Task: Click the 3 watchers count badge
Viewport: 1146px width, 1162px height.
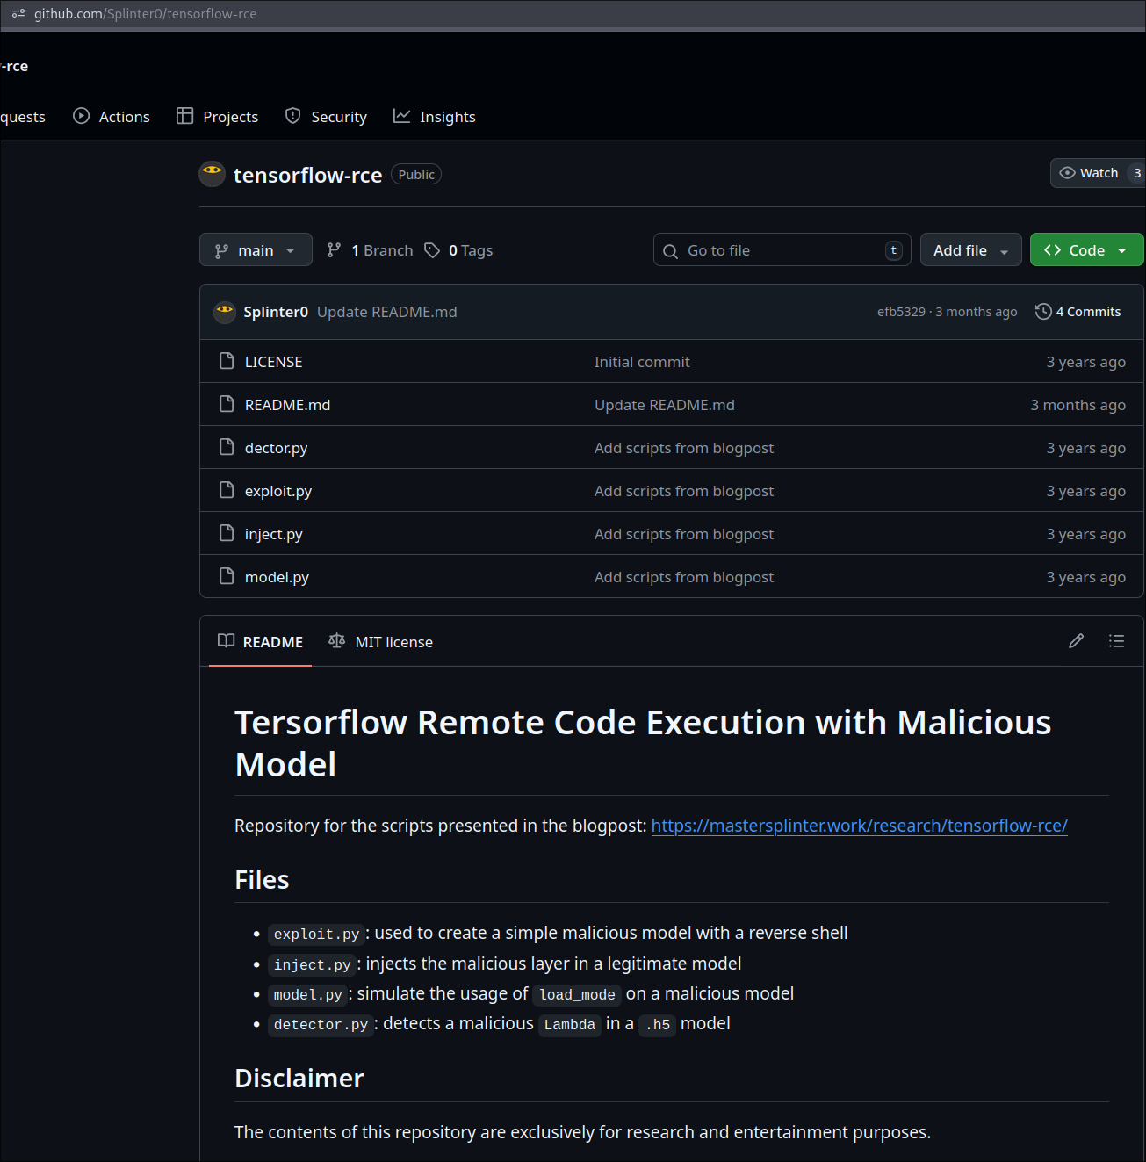Action: point(1136,173)
